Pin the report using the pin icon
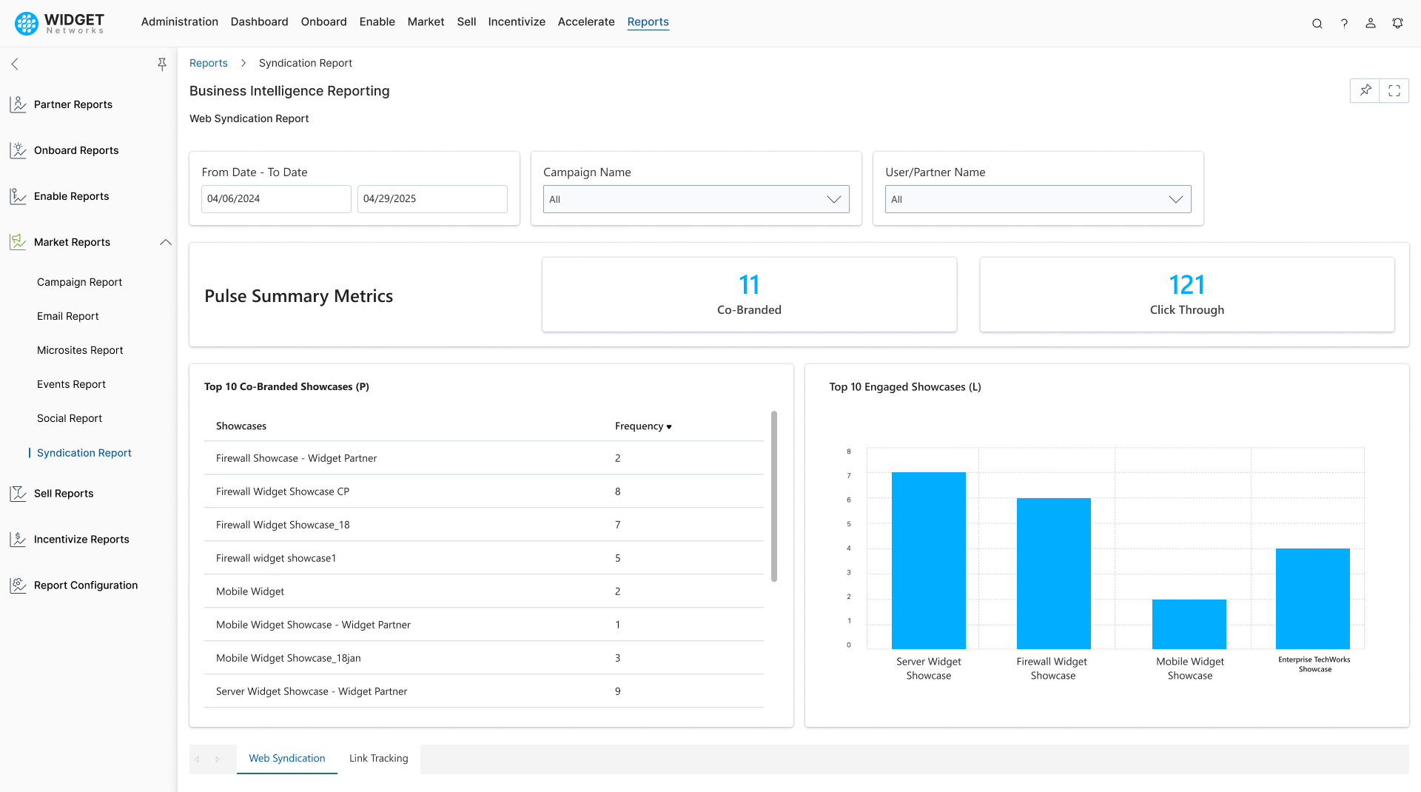 [x=1365, y=90]
